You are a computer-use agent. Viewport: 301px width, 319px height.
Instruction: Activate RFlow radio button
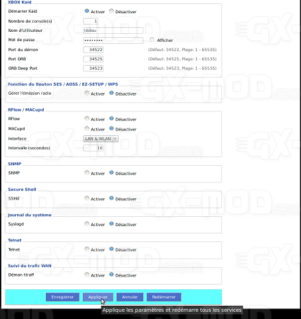coord(87,119)
